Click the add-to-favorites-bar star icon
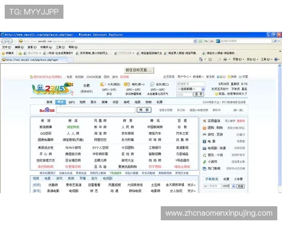 point(20,53)
